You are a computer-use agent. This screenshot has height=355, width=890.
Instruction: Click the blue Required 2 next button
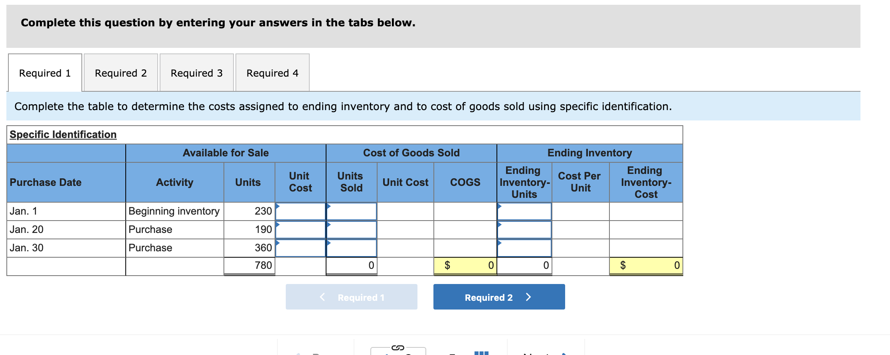point(499,297)
